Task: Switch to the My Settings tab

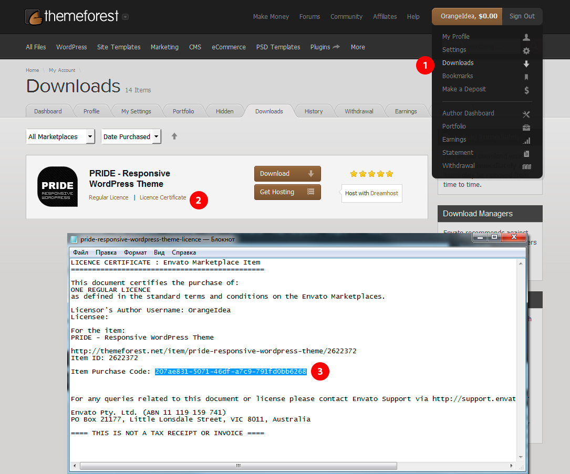Action: [x=136, y=111]
